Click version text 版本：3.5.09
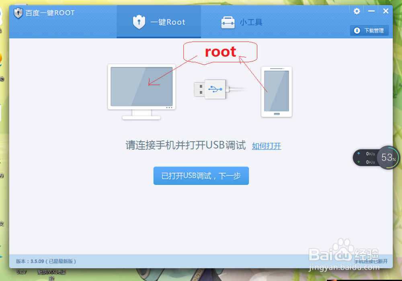The height and width of the screenshot is (281, 402). click(46, 261)
